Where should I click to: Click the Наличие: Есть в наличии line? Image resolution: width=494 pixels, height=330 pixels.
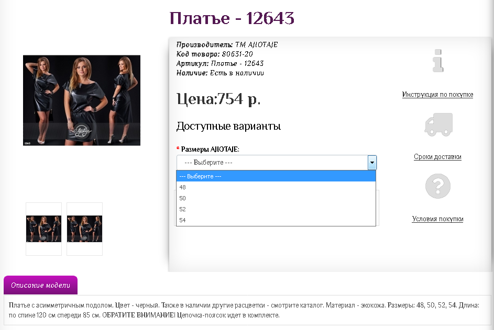pyautogui.click(x=220, y=73)
